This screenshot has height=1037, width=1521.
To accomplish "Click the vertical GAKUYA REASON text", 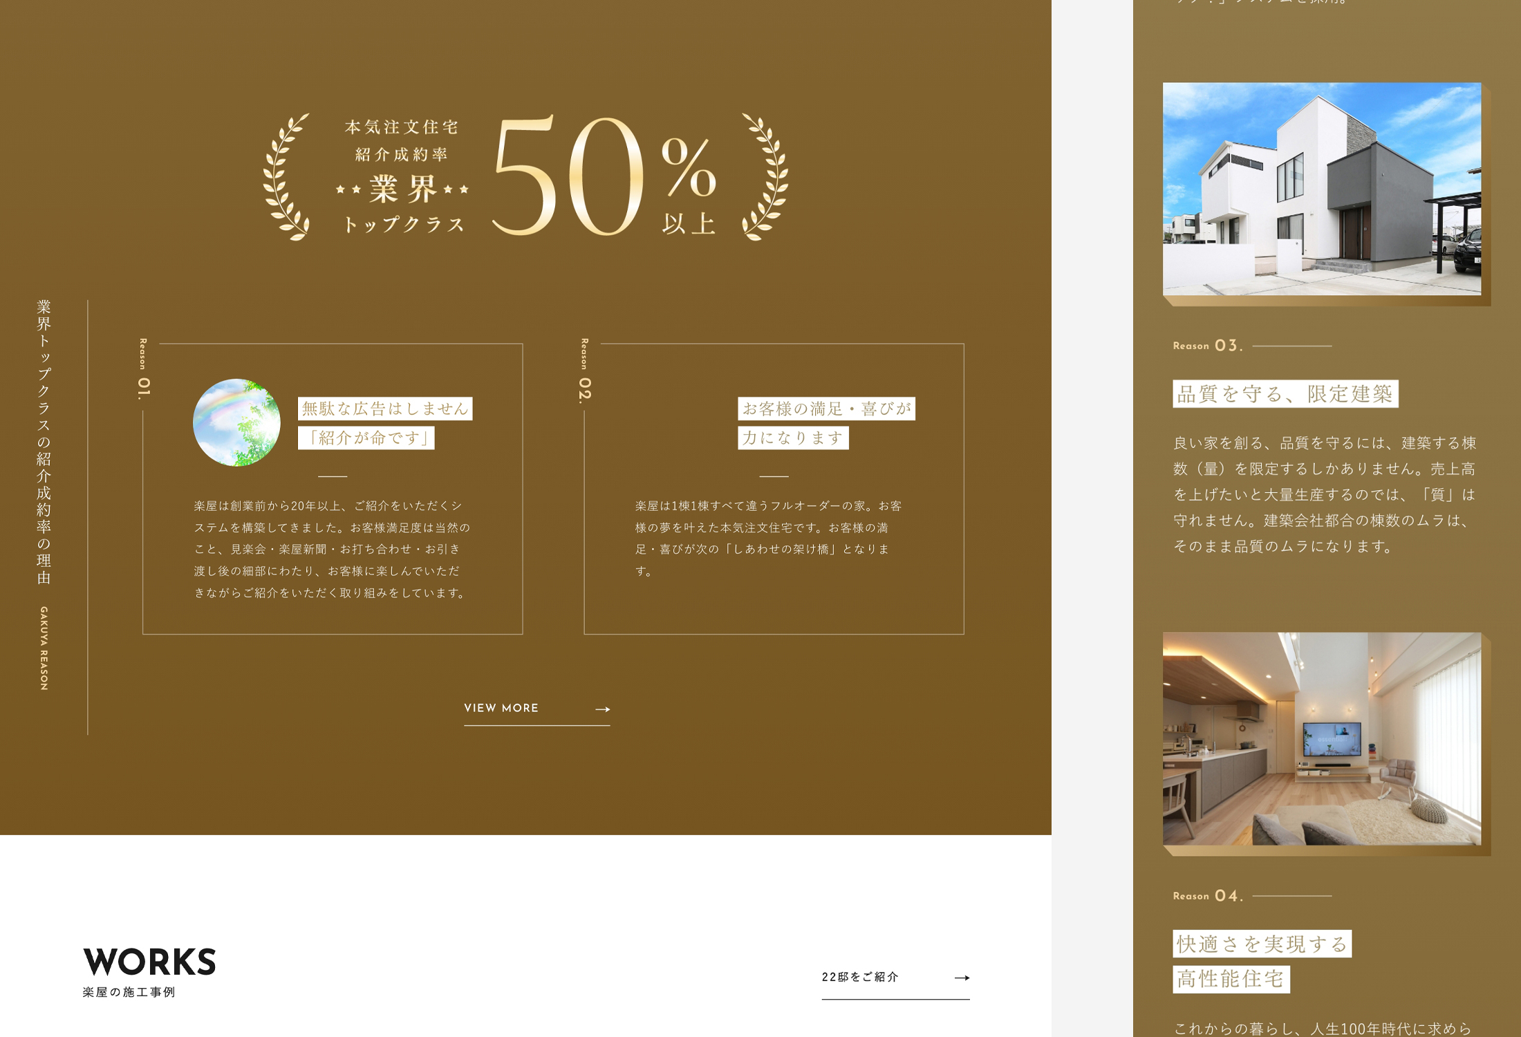I will [x=44, y=648].
